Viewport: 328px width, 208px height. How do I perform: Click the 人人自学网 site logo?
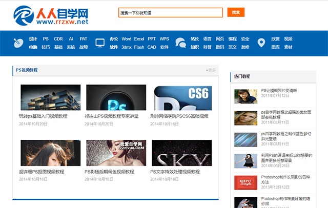tap(51, 15)
